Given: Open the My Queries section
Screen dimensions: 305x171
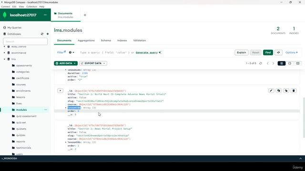Looking at the screenshot, I should [x=14, y=28].
